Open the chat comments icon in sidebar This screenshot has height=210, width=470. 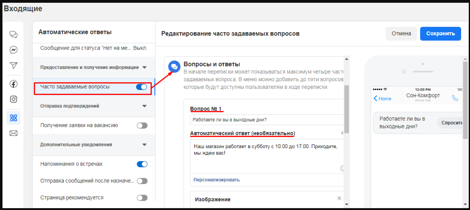(x=13, y=35)
